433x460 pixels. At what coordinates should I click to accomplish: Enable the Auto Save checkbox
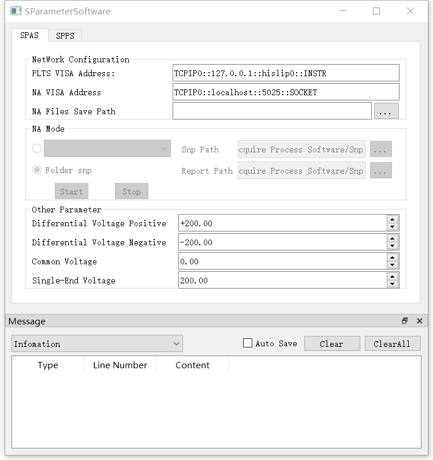248,343
